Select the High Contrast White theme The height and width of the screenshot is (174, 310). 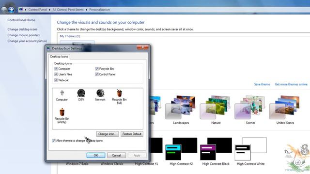pyautogui.click(x=250, y=151)
